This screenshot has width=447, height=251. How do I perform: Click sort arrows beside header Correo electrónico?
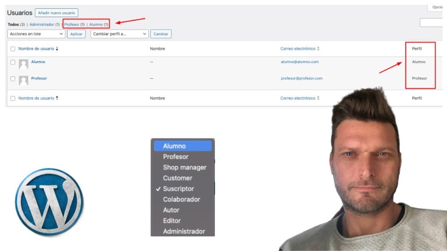[318, 49]
